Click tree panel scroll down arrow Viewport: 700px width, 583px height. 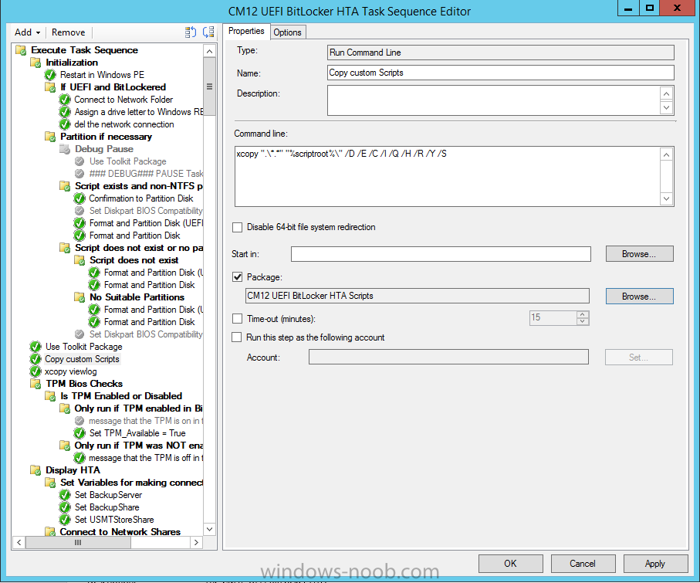click(x=209, y=529)
